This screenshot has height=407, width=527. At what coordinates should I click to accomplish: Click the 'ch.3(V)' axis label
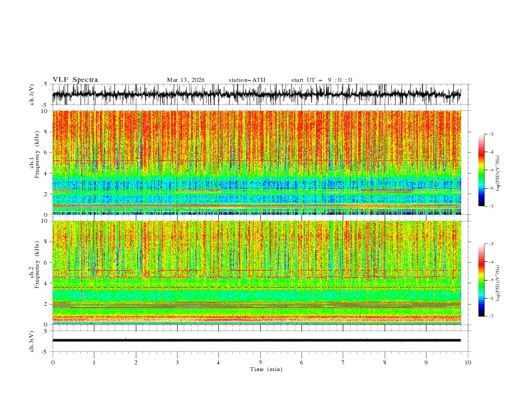[32, 341]
